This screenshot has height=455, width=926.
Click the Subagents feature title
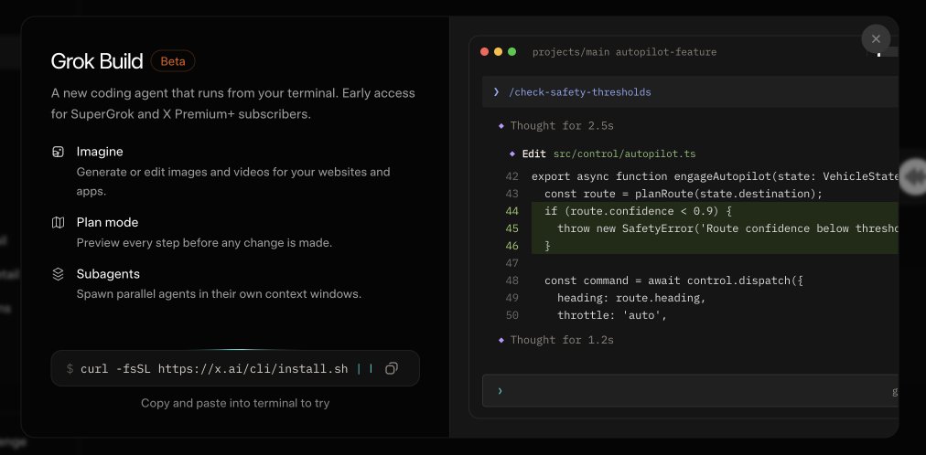(108, 274)
